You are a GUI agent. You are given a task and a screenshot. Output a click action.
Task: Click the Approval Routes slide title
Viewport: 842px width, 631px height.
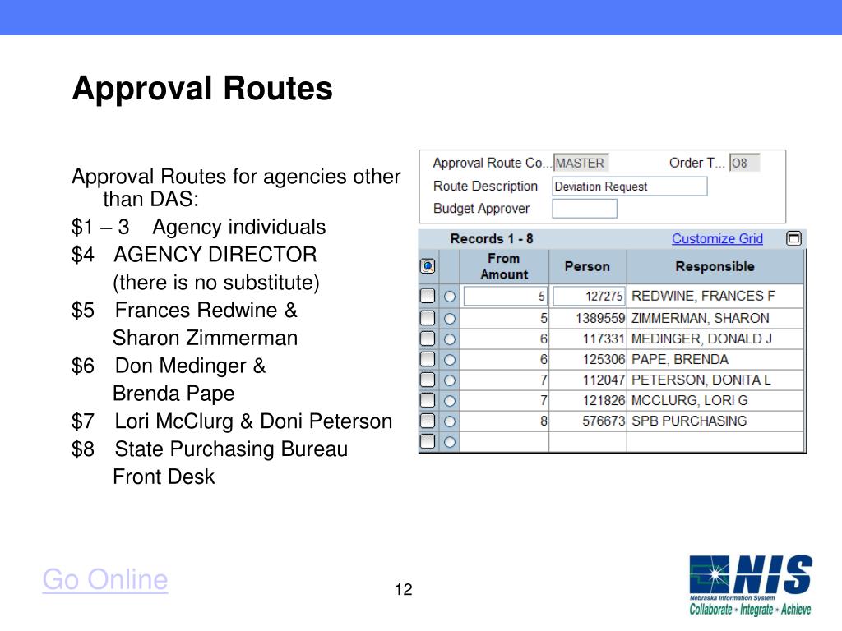pyautogui.click(x=202, y=89)
